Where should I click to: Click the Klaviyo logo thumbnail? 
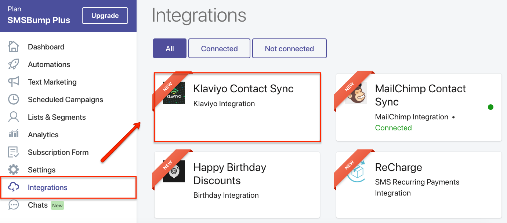174,93
